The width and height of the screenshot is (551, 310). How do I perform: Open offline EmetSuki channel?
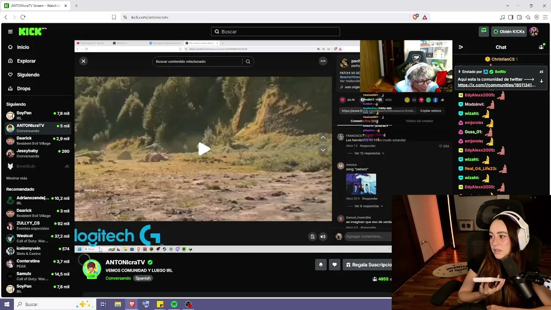[38, 166]
